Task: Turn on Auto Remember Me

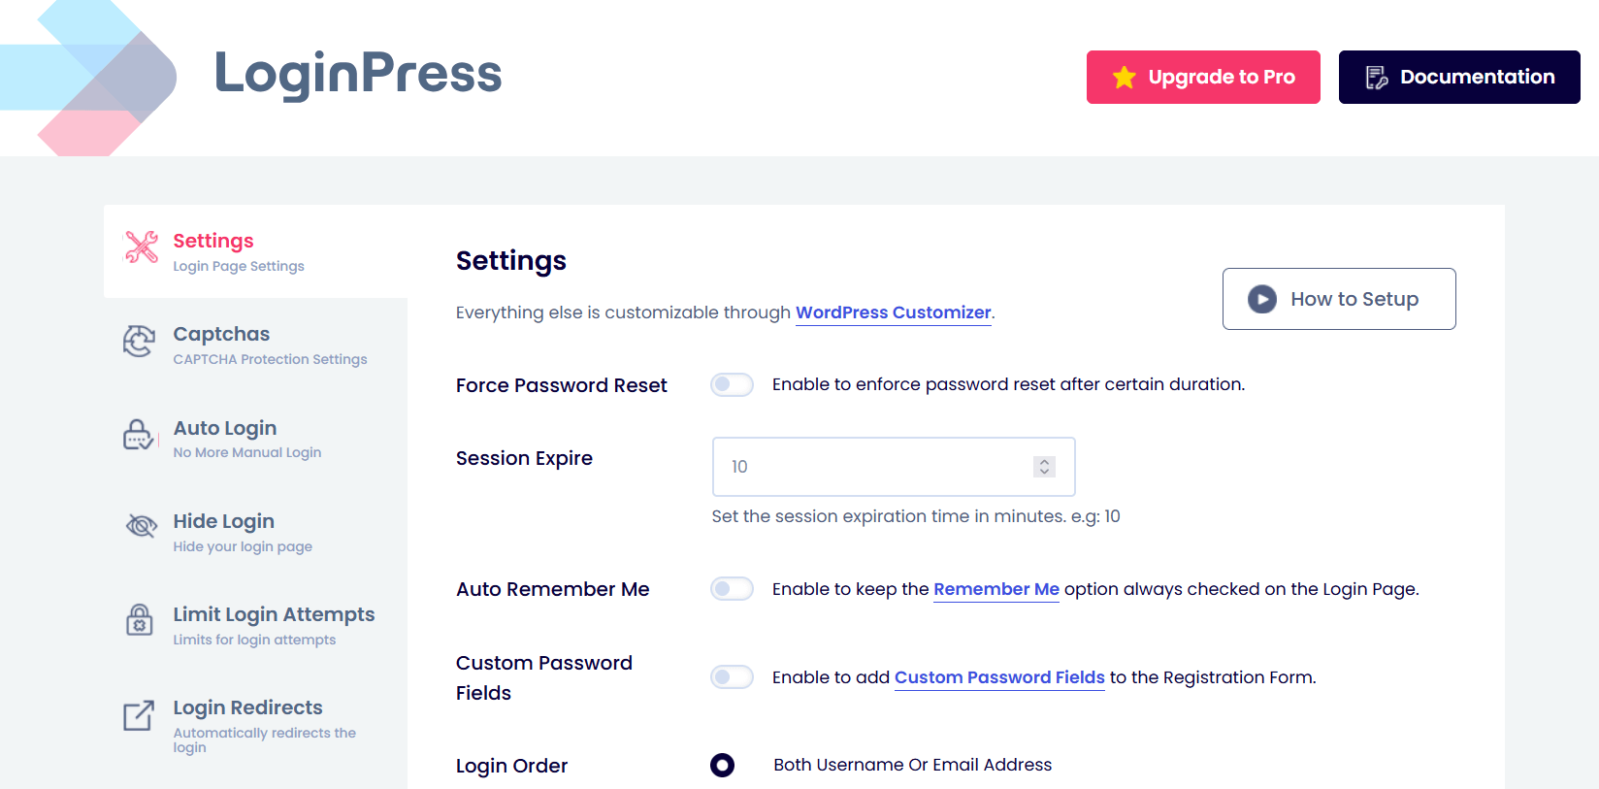Action: [x=733, y=588]
